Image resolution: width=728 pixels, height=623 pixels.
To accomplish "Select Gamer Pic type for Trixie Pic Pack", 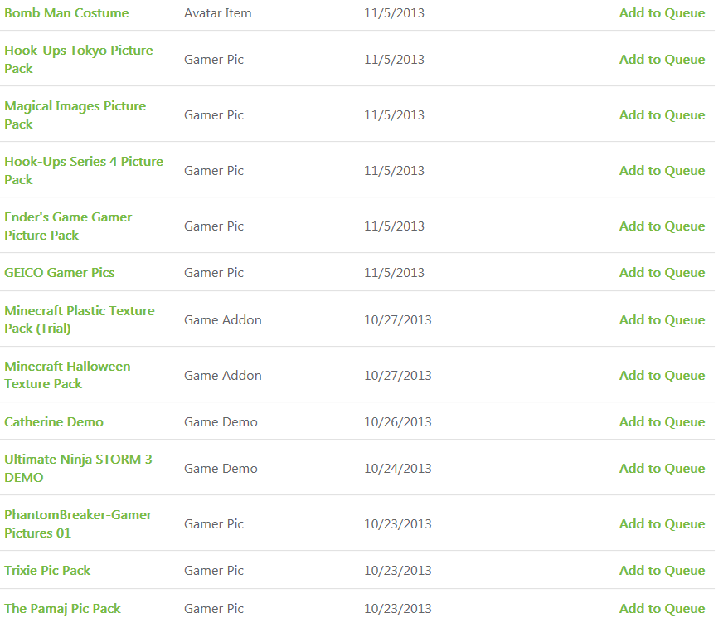I will [x=214, y=571].
